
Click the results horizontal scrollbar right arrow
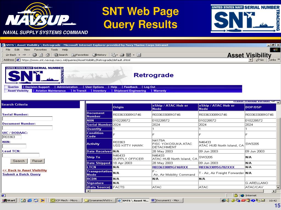click(274, 191)
